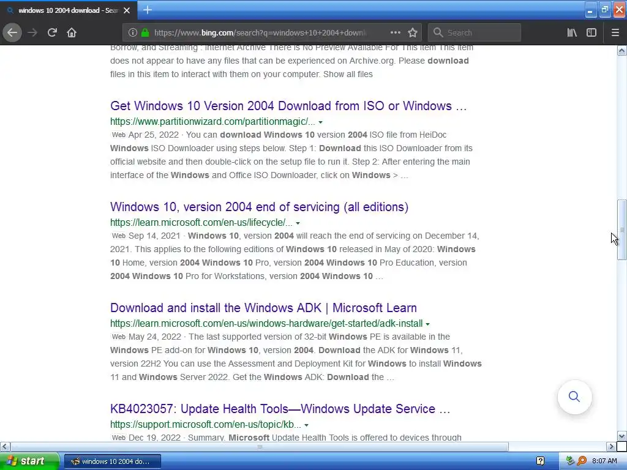The image size is (627, 470).
Task: Click the vertical scrollbar up arrow
Action: coord(621,50)
